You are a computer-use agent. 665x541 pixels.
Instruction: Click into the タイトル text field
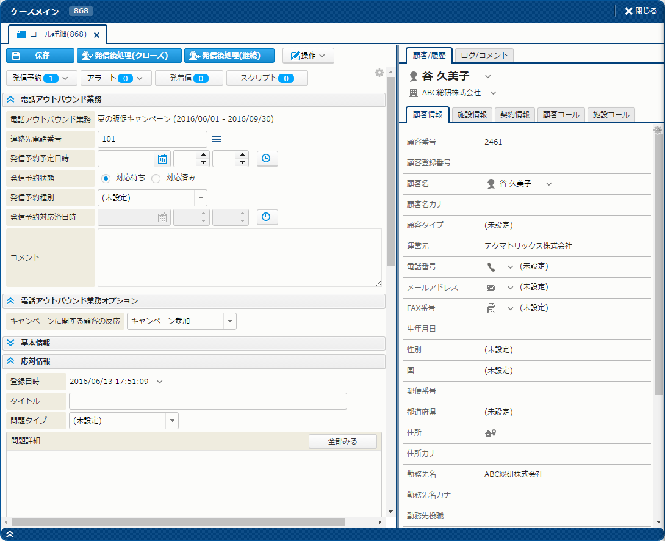pos(207,401)
